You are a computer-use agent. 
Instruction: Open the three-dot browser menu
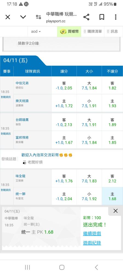(x=116, y=17)
